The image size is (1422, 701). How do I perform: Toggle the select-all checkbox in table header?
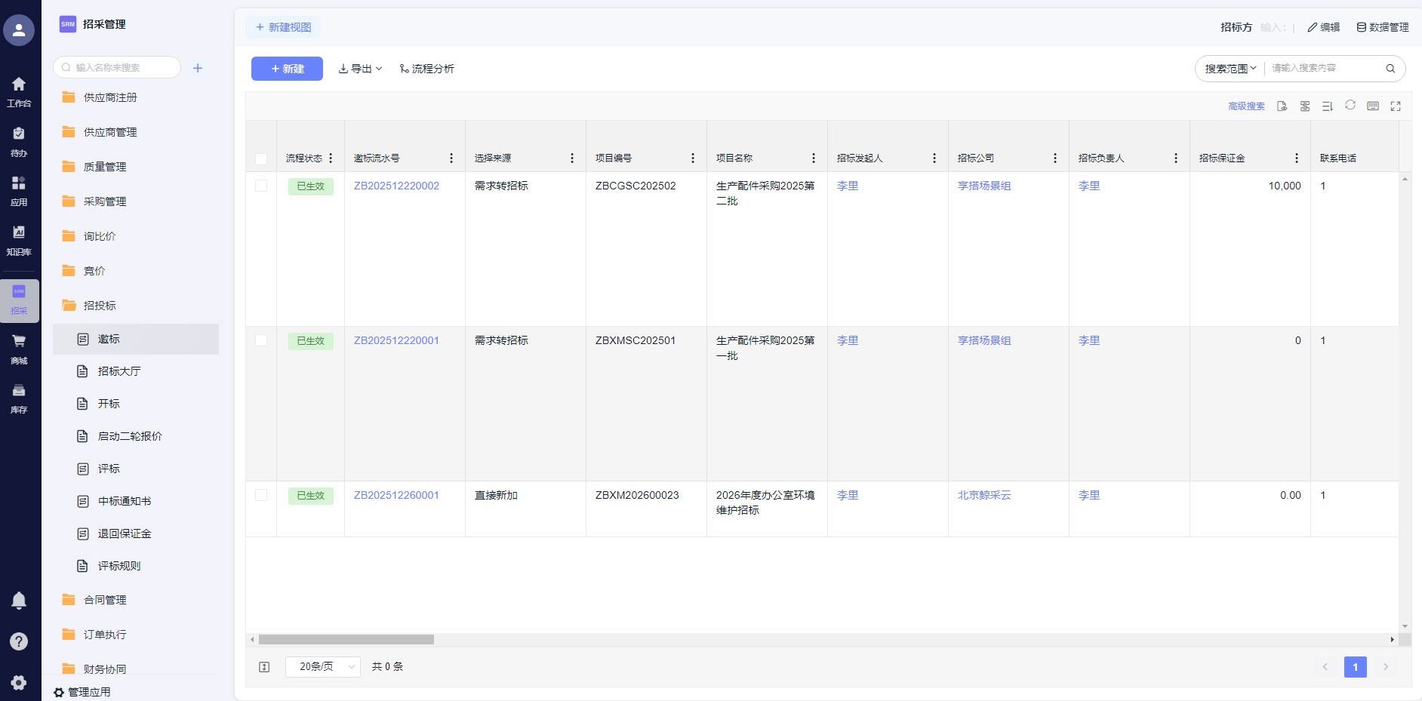pos(261,158)
